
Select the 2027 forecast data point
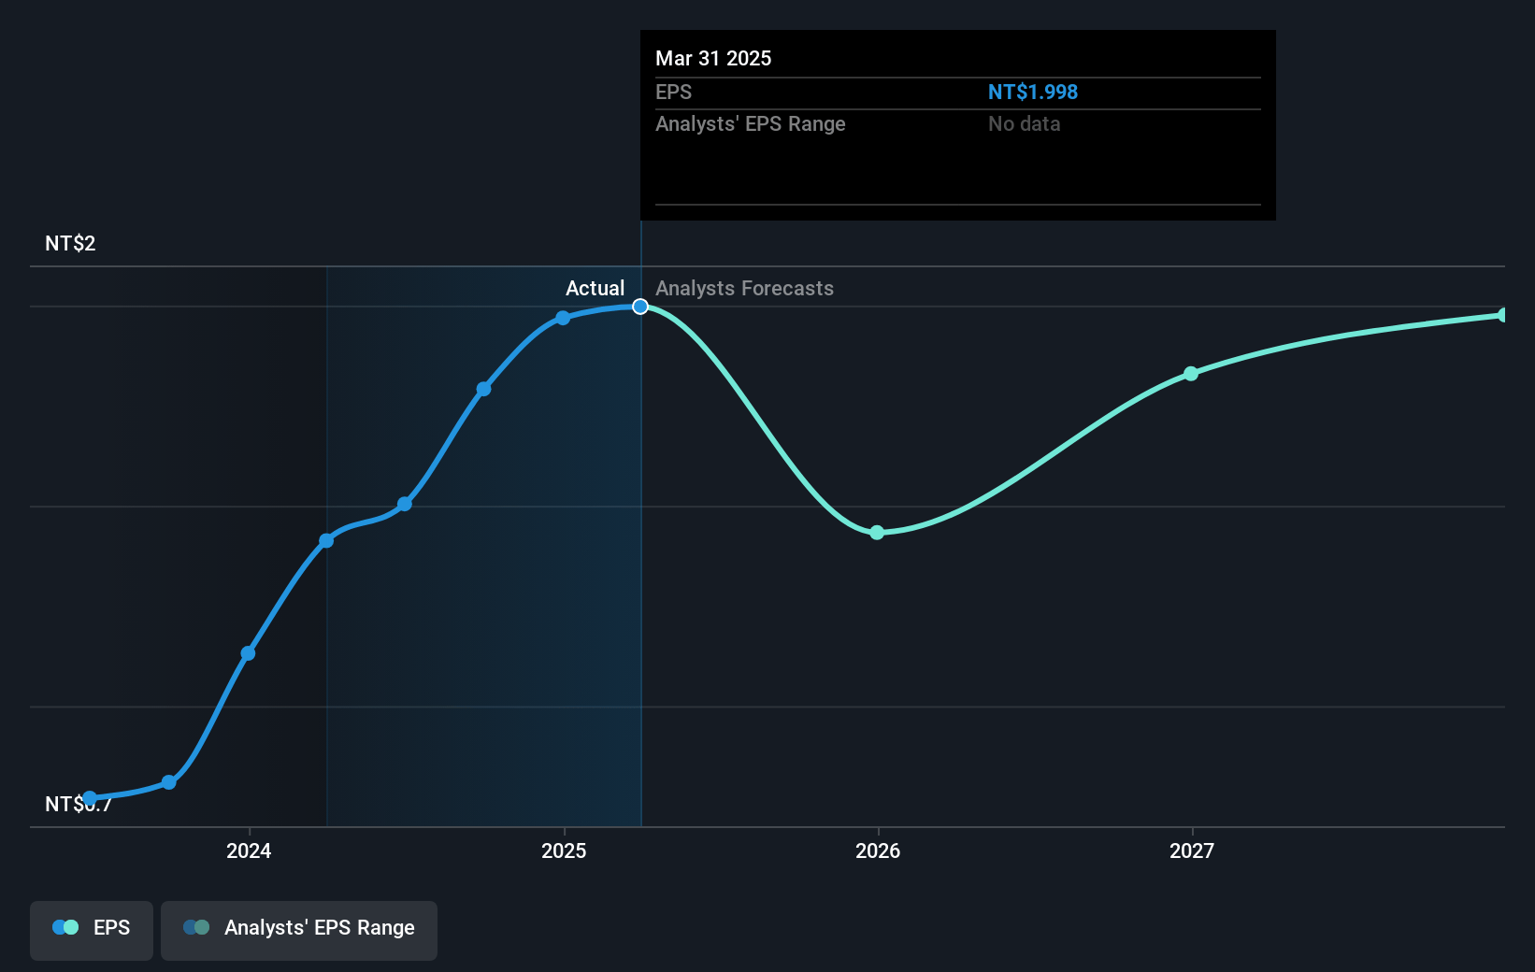(1191, 374)
